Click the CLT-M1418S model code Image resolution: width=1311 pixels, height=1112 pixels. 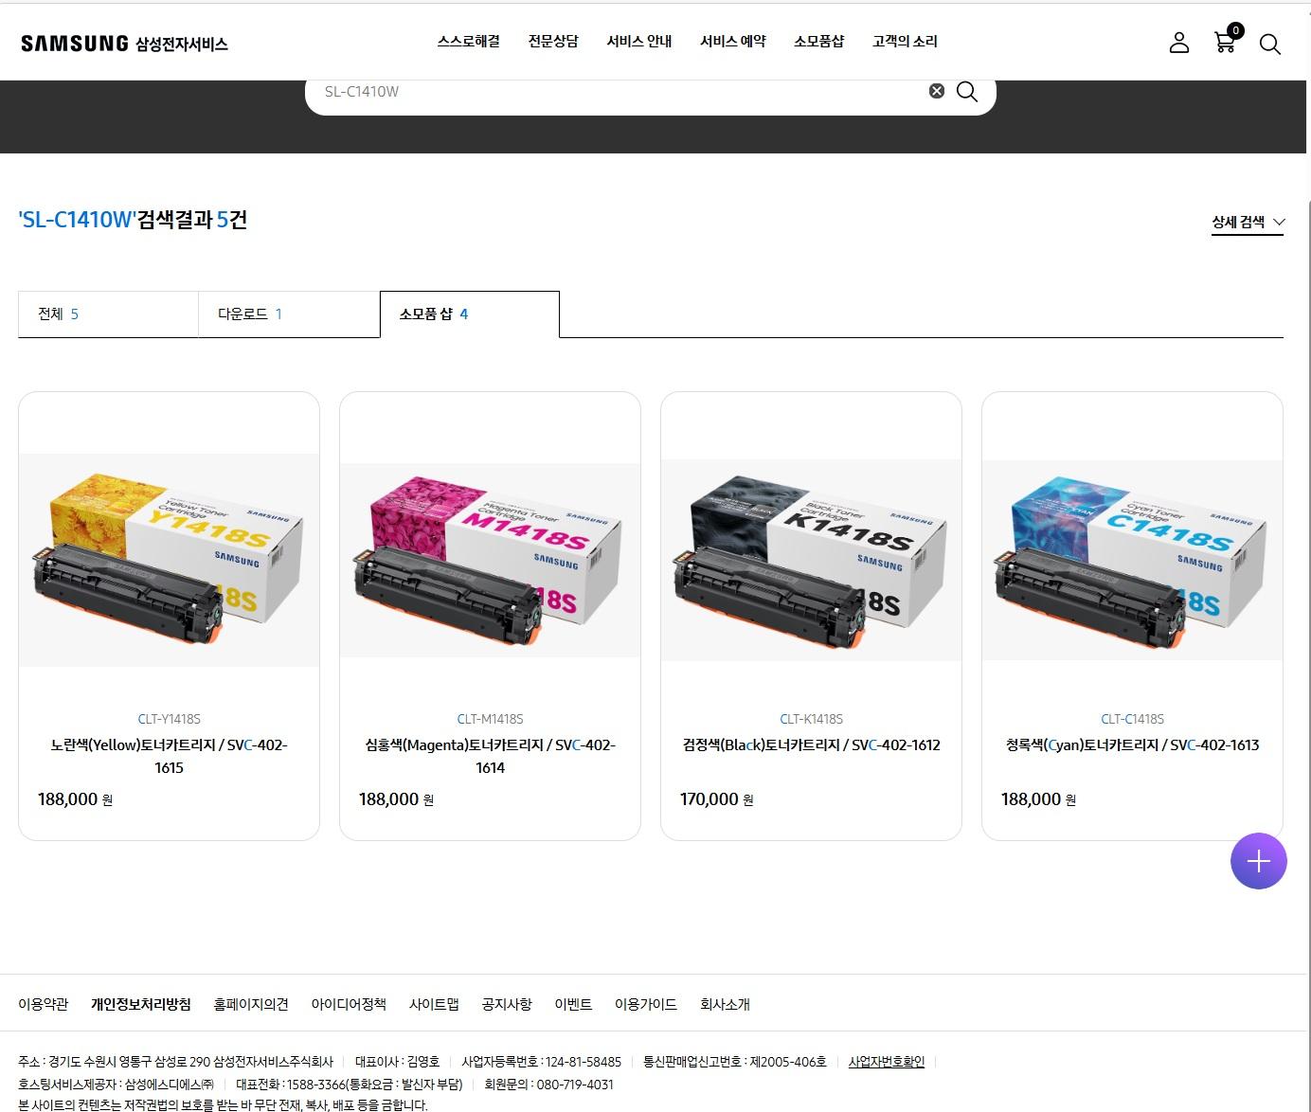(490, 719)
